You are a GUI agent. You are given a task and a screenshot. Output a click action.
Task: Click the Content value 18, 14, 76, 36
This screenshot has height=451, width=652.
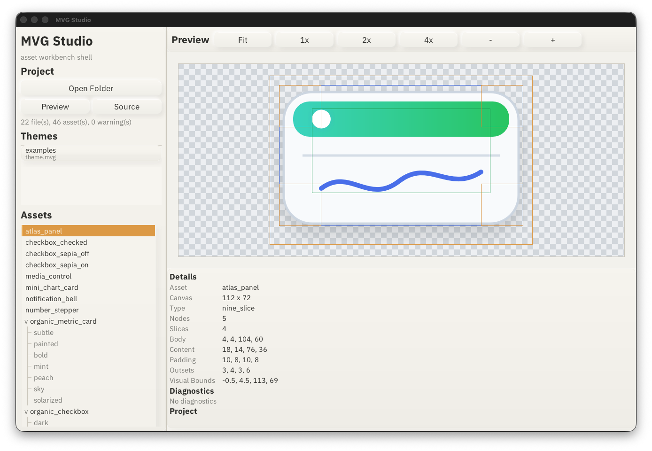(x=244, y=350)
